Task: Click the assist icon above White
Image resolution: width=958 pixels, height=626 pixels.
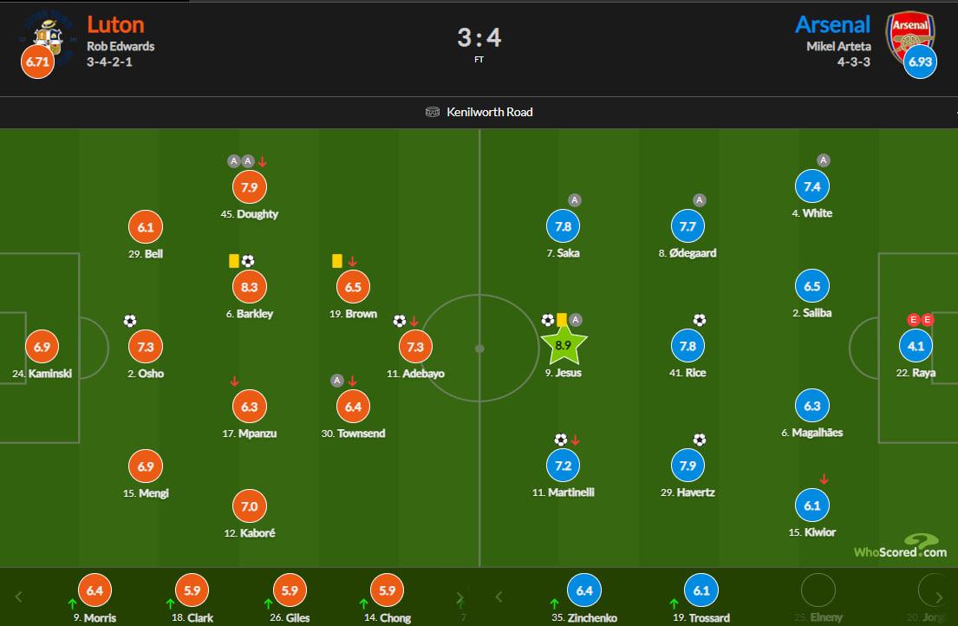Action: click(824, 160)
